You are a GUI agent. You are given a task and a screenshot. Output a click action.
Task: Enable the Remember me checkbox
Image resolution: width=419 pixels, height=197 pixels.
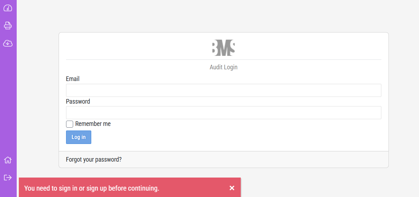70,124
